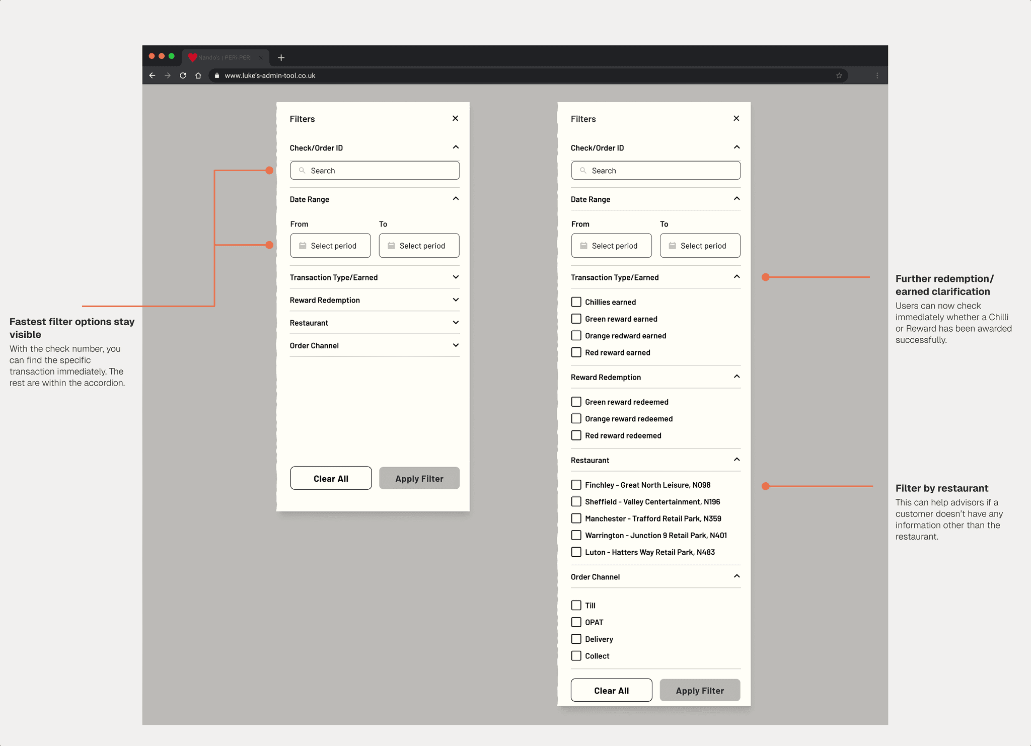Click the left panel Check/Order ID search field
Image resolution: width=1031 pixels, height=746 pixels.
tap(375, 171)
